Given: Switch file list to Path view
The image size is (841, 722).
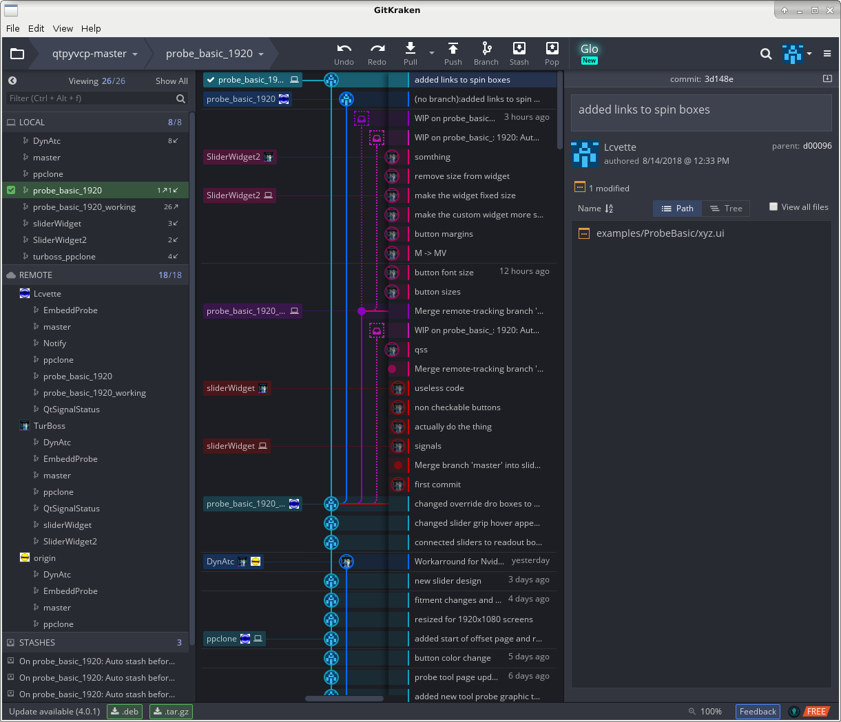Looking at the screenshot, I should pos(678,209).
